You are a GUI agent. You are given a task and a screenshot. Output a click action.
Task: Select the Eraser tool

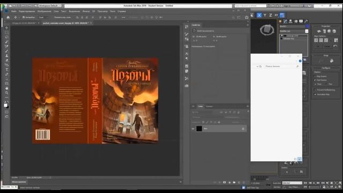click(6, 60)
